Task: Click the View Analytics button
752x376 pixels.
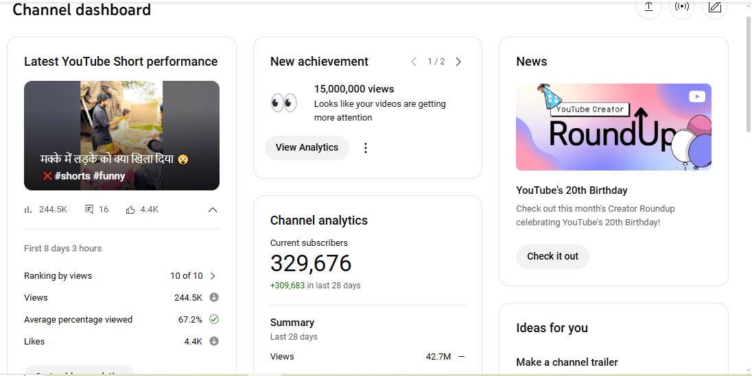Action: tap(307, 148)
